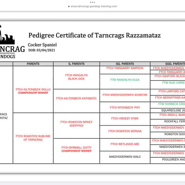
Task: Click FTCH ORGEST YFWR entry
Action: [125, 118]
